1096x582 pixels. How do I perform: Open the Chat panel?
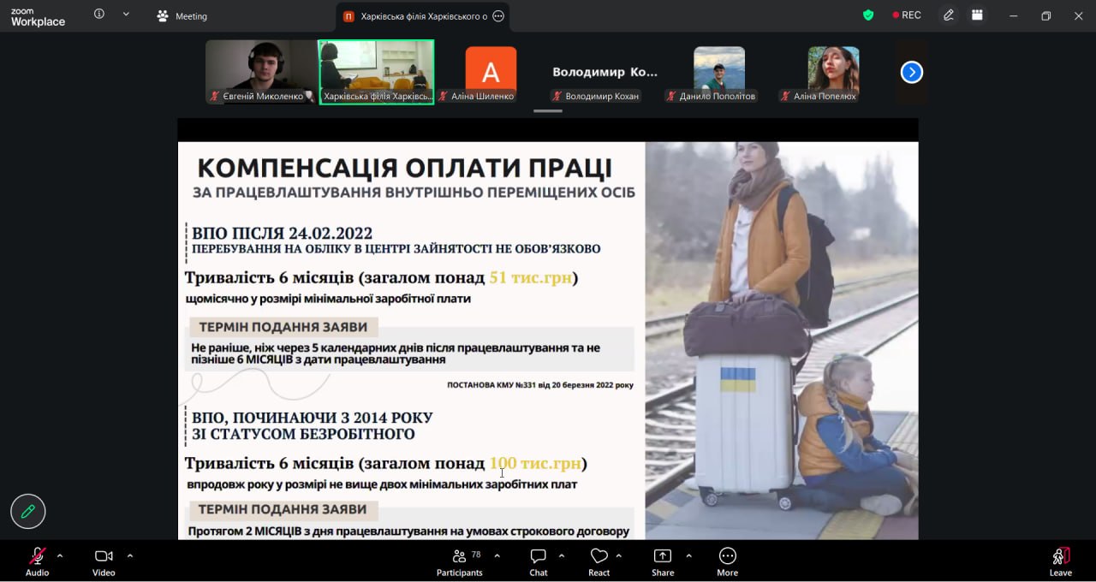(538, 561)
